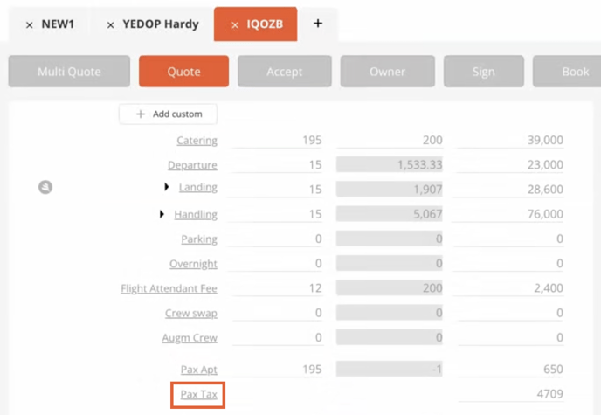
Task: Click the round gray icon beside Landing row
Action: click(45, 187)
